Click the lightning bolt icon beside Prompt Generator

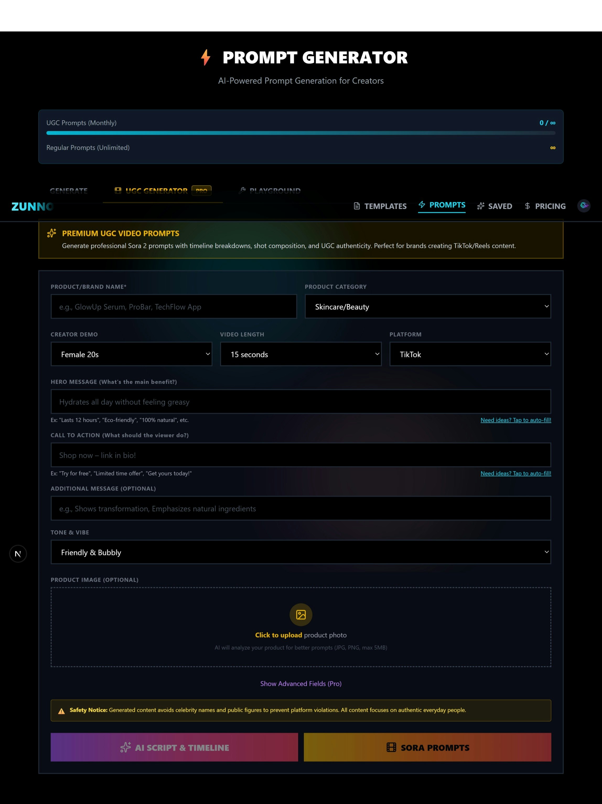(x=206, y=57)
